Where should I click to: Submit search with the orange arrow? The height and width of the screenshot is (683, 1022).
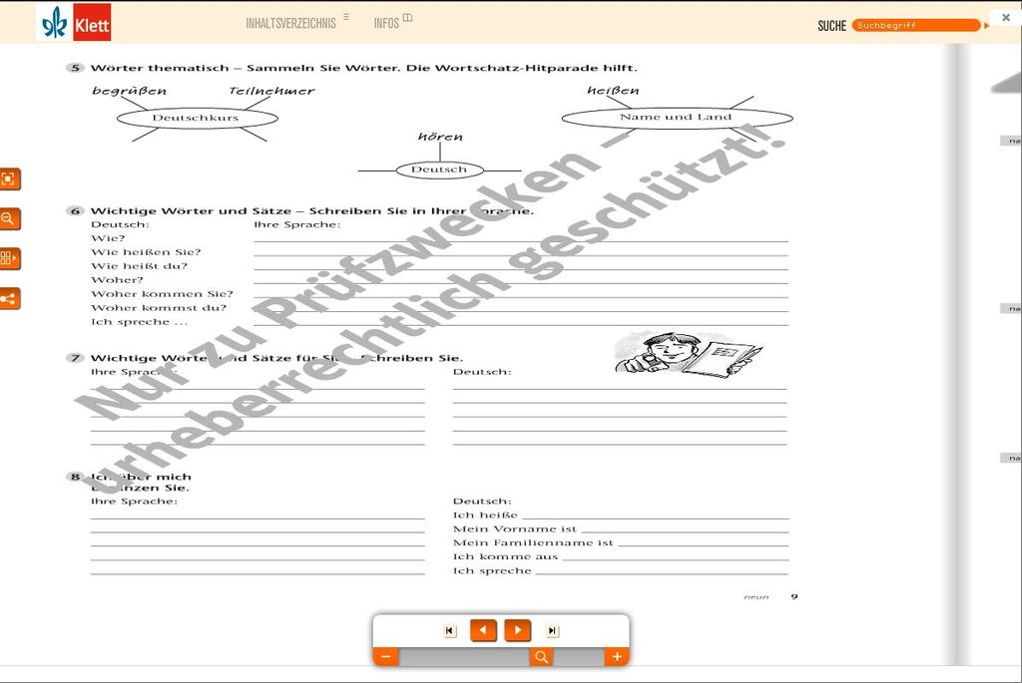point(987,26)
